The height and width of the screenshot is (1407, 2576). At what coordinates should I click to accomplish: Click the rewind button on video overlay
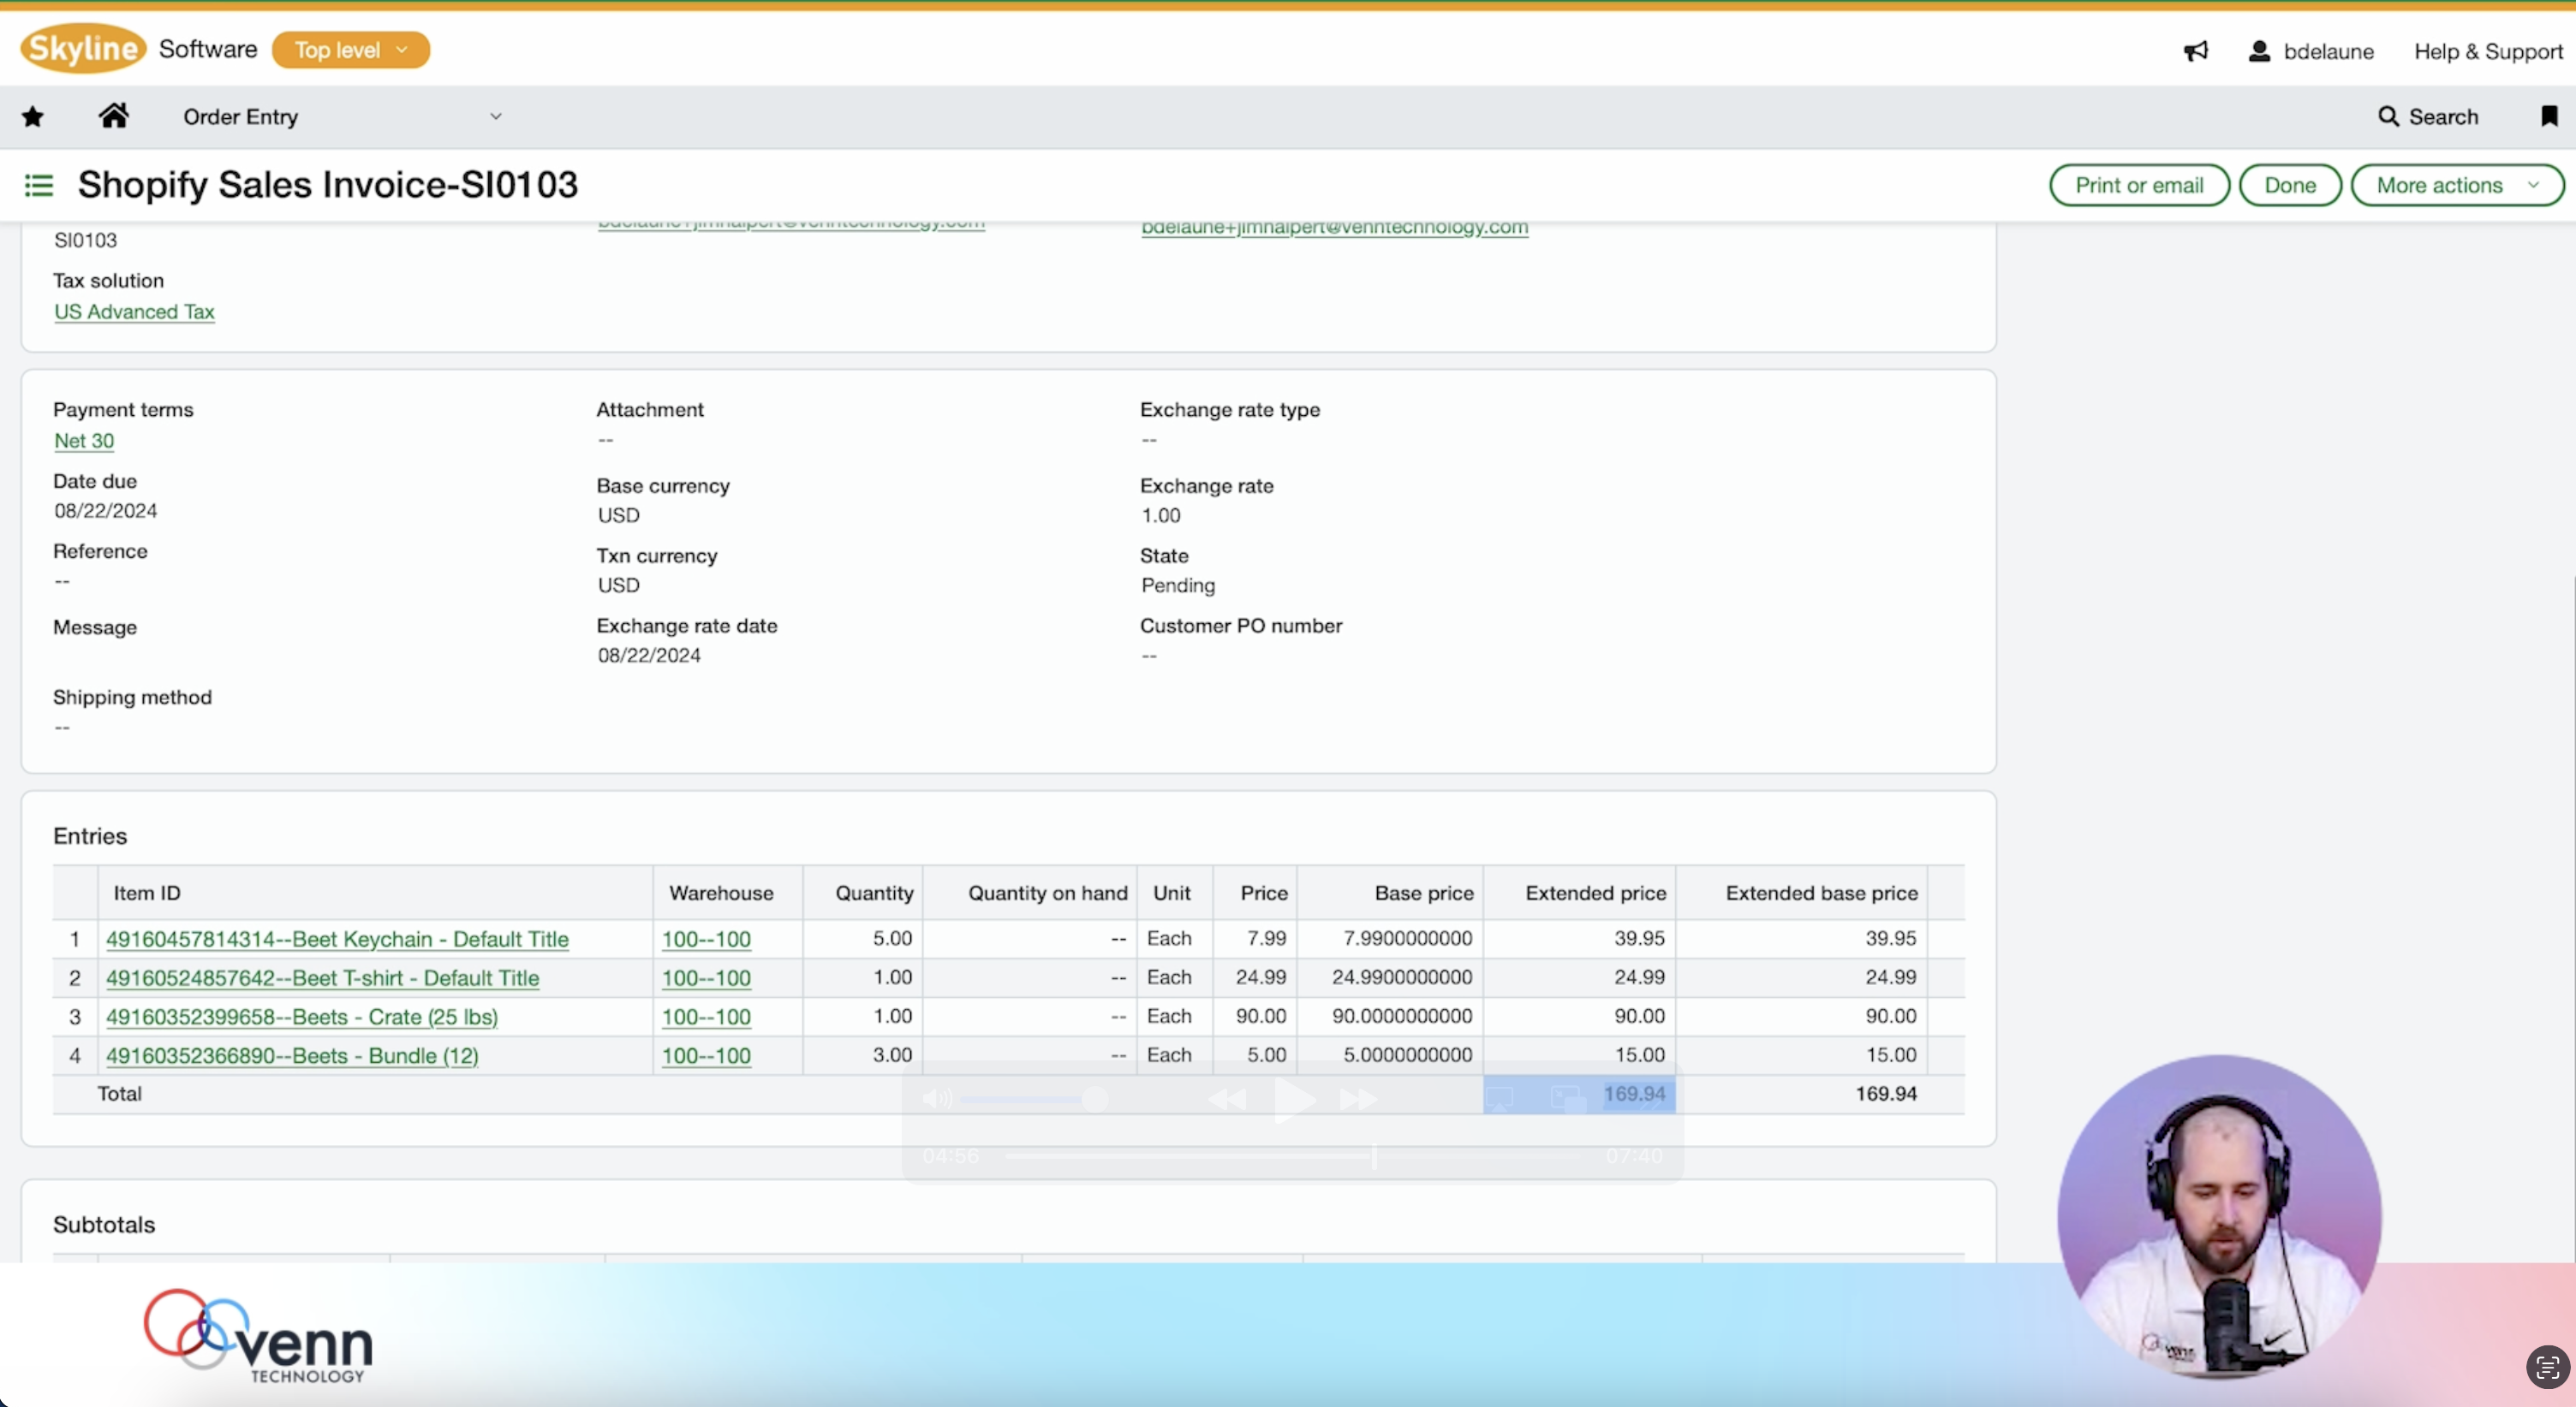click(x=1227, y=1101)
